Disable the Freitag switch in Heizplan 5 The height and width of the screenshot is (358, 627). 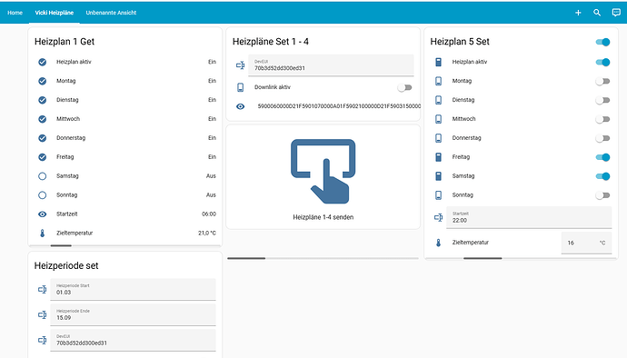[x=602, y=157]
